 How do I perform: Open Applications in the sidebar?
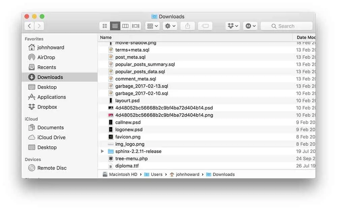click(x=60, y=97)
